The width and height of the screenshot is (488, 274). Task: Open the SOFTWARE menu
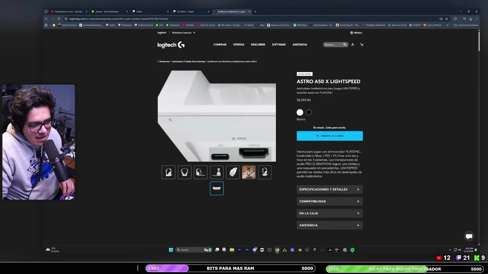[279, 45]
